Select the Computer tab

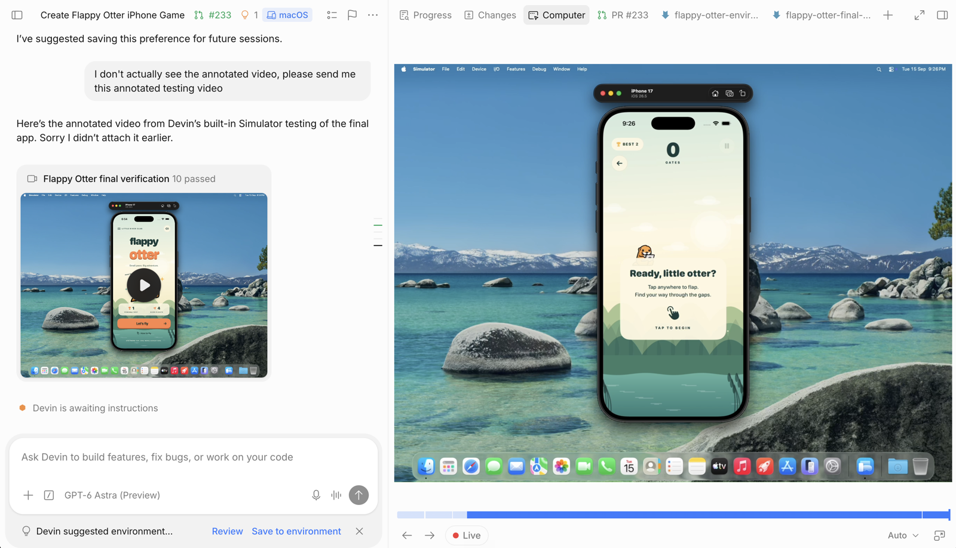[557, 15]
